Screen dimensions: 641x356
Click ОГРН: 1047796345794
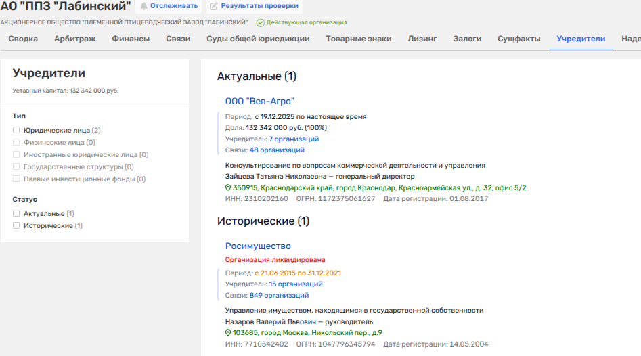(336, 344)
